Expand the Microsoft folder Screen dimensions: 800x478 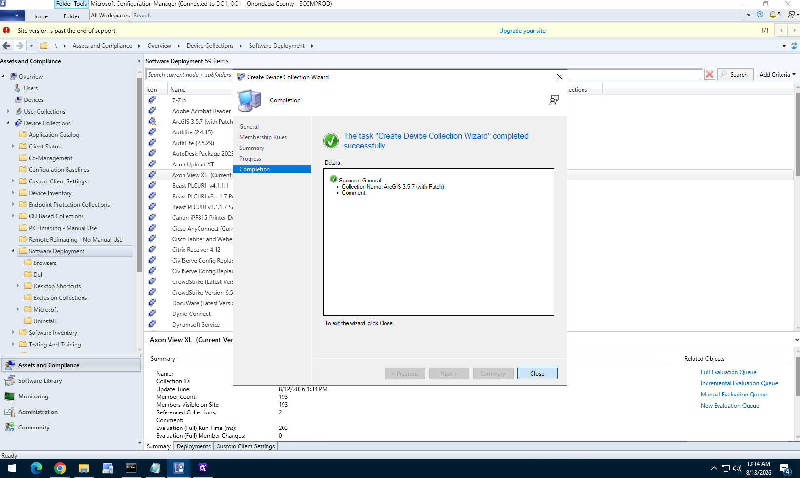[x=18, y=309]
